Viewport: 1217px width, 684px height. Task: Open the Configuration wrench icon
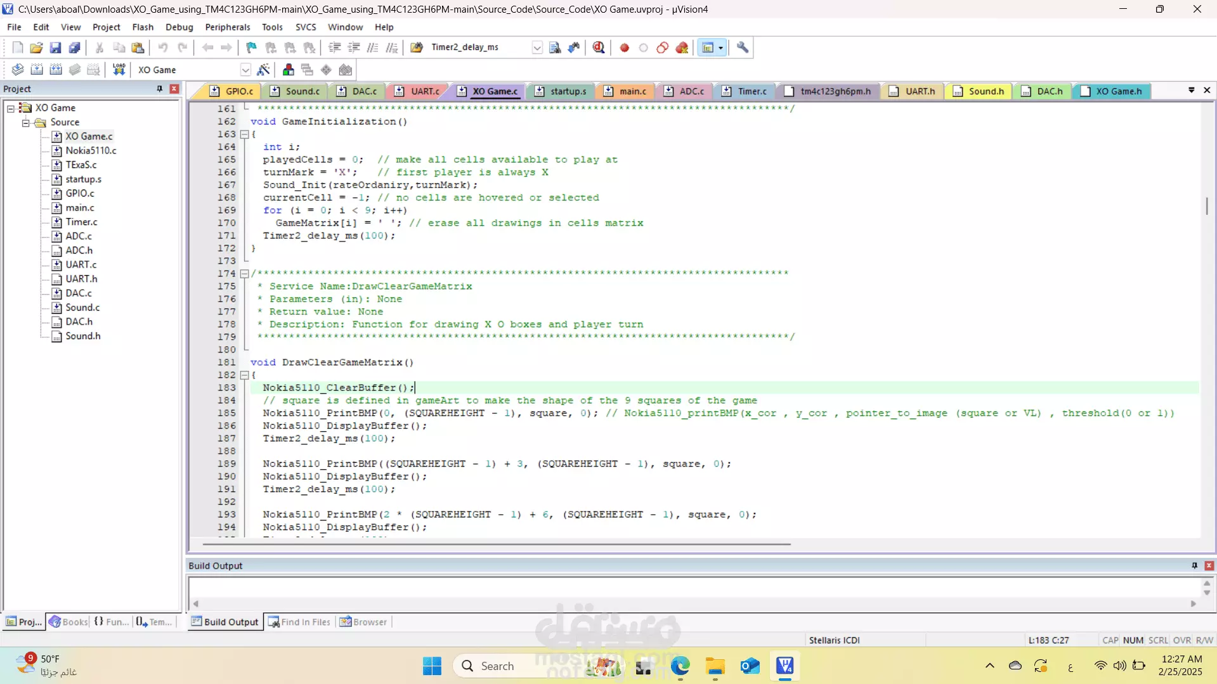click(x=743, y=48)
